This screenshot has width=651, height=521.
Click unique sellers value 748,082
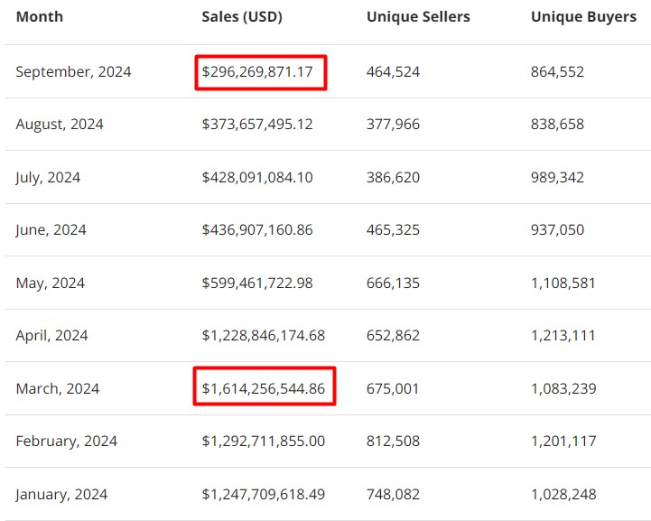[x=393, y=495]
